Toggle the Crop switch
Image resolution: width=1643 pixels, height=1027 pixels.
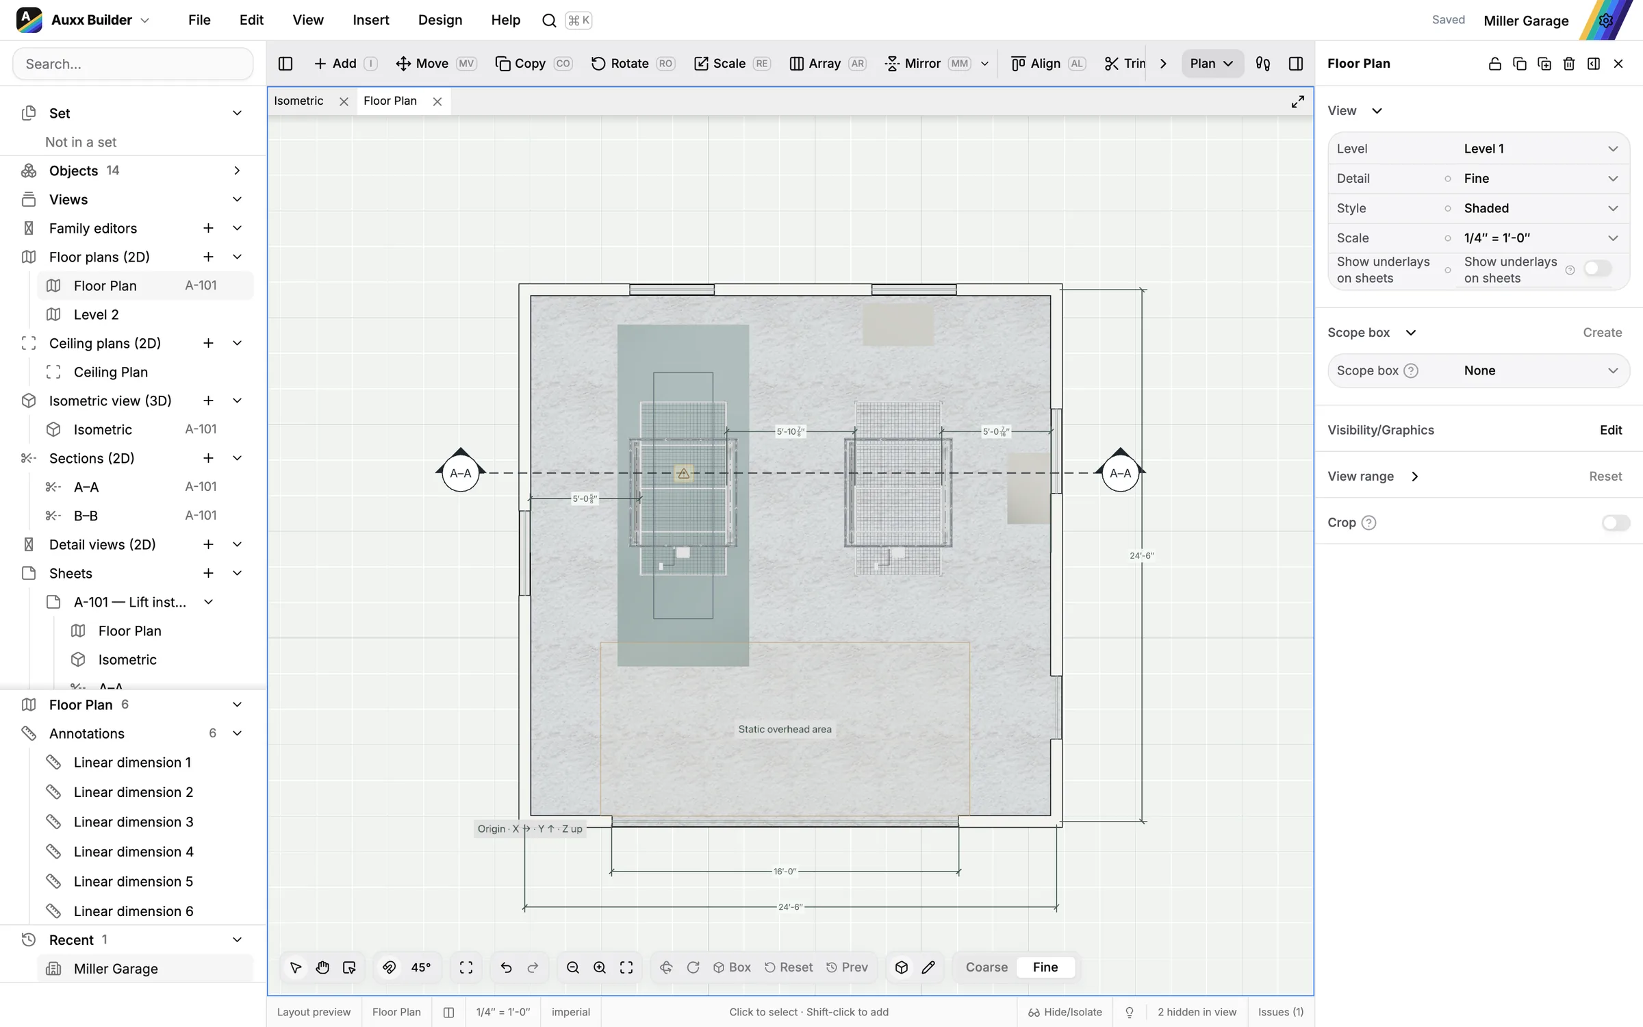click(x=1616, y=523)
